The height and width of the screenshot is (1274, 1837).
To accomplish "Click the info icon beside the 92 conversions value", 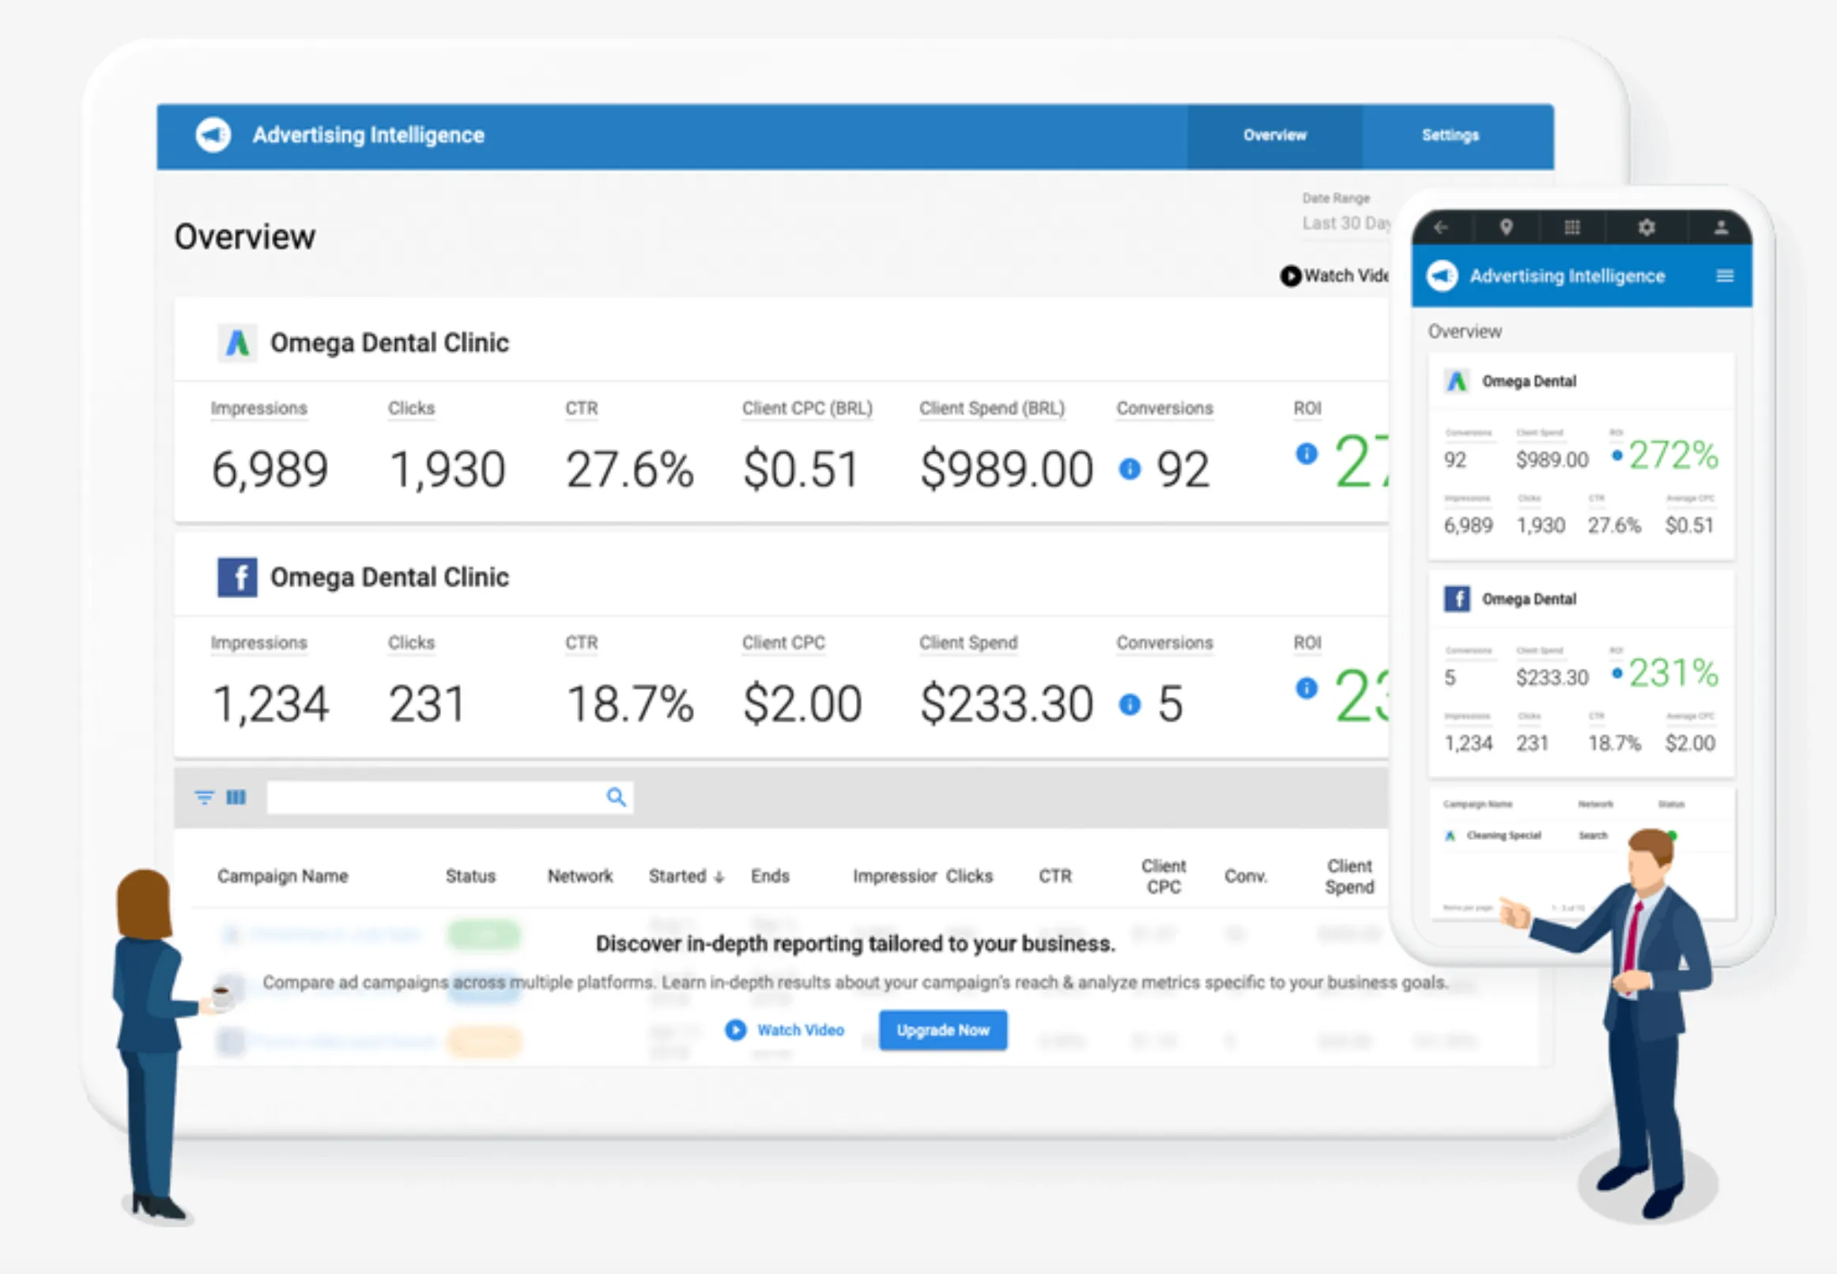I will pos(1129,470).
